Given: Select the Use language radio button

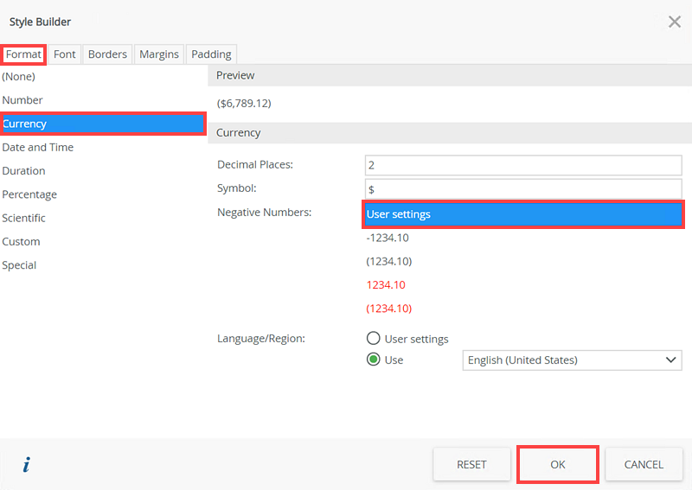Looking at the screenshot, I should tap(374, 360).
